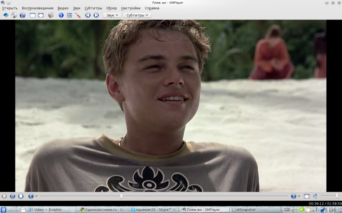The width and height of the screenshot is (342, 213).
Task: Click the seek bar position handle
Action: coord(121,196)
